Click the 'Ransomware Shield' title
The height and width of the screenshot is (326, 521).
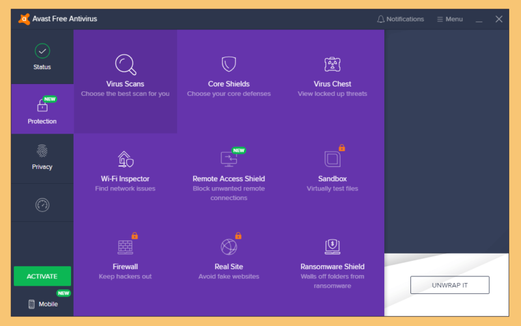[332, 267]
